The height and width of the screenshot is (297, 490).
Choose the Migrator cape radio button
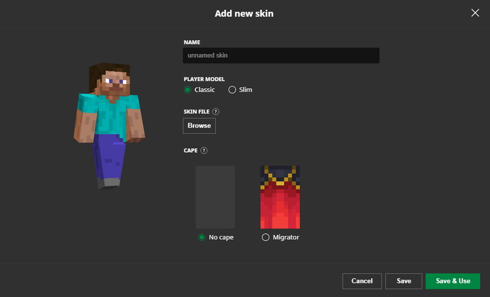point(265,237)
